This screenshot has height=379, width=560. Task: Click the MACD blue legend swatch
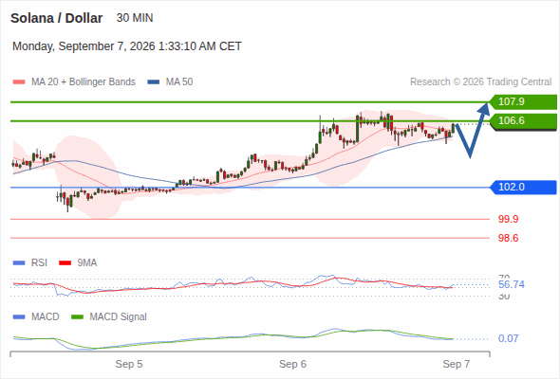[x=19, y=317]
